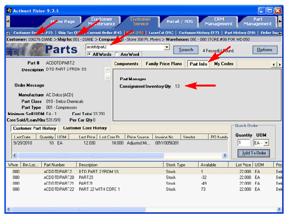
Task: Sort results by the Available column header
Action: (213, 165)
